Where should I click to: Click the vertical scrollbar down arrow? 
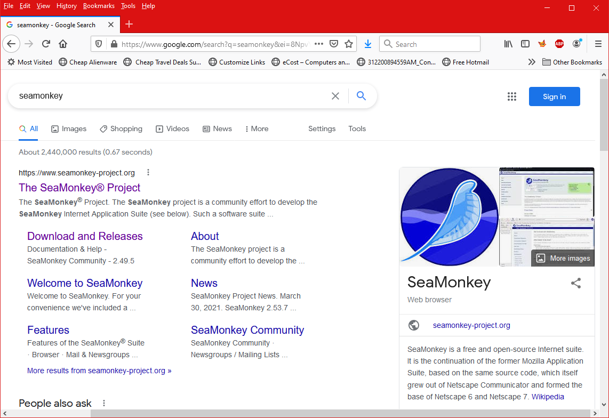pyautogui.click(x=604, y=404)
